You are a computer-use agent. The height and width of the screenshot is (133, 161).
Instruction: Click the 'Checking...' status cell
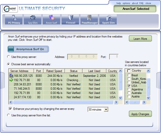point(73,80)
